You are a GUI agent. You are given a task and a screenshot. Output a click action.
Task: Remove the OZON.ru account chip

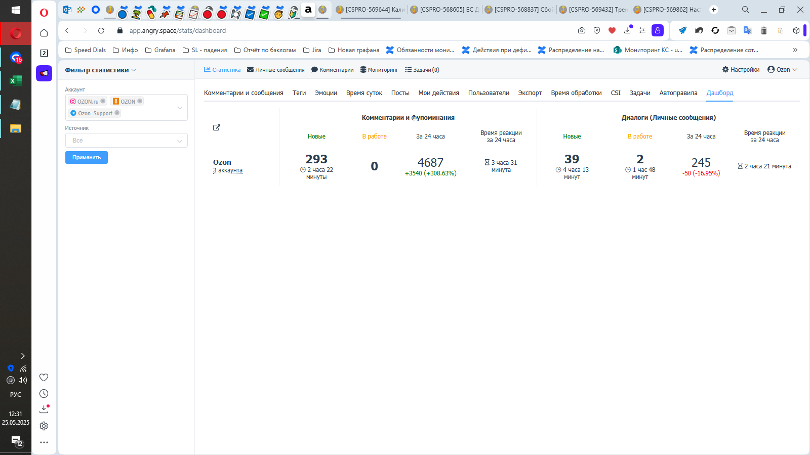pos(103,101)
